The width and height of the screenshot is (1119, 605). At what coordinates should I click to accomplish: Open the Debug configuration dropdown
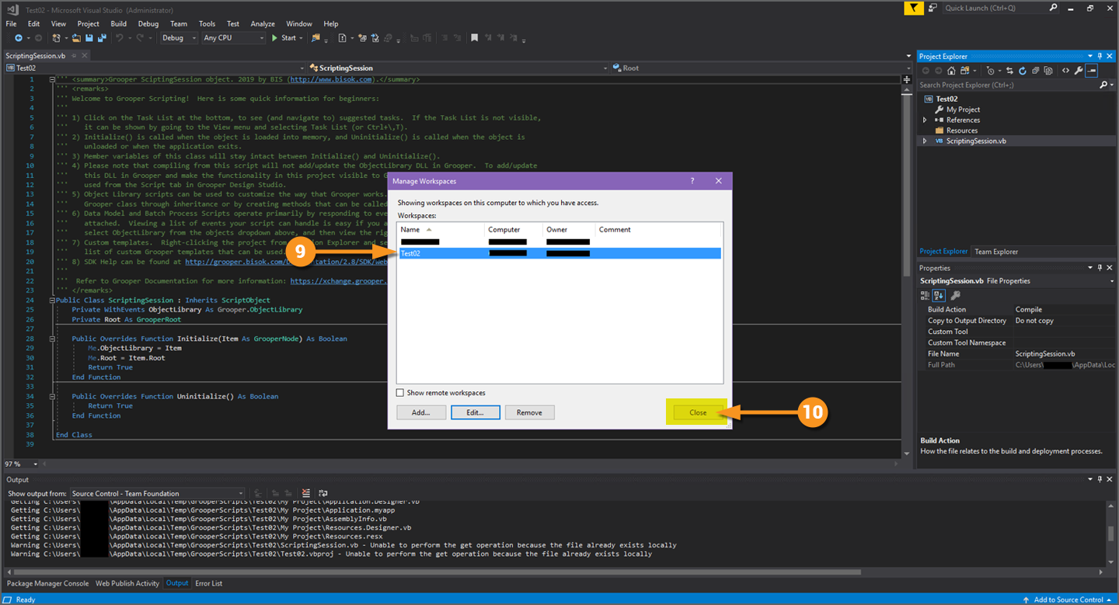(178, 37)
